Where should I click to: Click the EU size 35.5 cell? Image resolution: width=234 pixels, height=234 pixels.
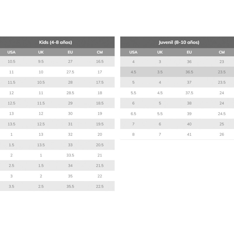70,186
